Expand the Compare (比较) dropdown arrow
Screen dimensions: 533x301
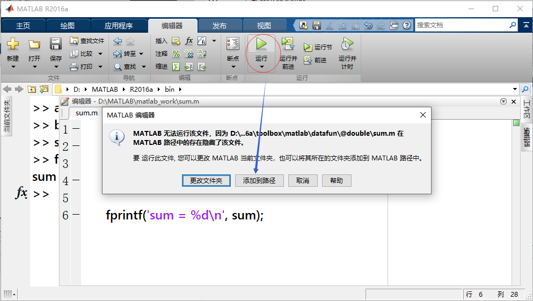pyautogui.click(x=100, y=54)
